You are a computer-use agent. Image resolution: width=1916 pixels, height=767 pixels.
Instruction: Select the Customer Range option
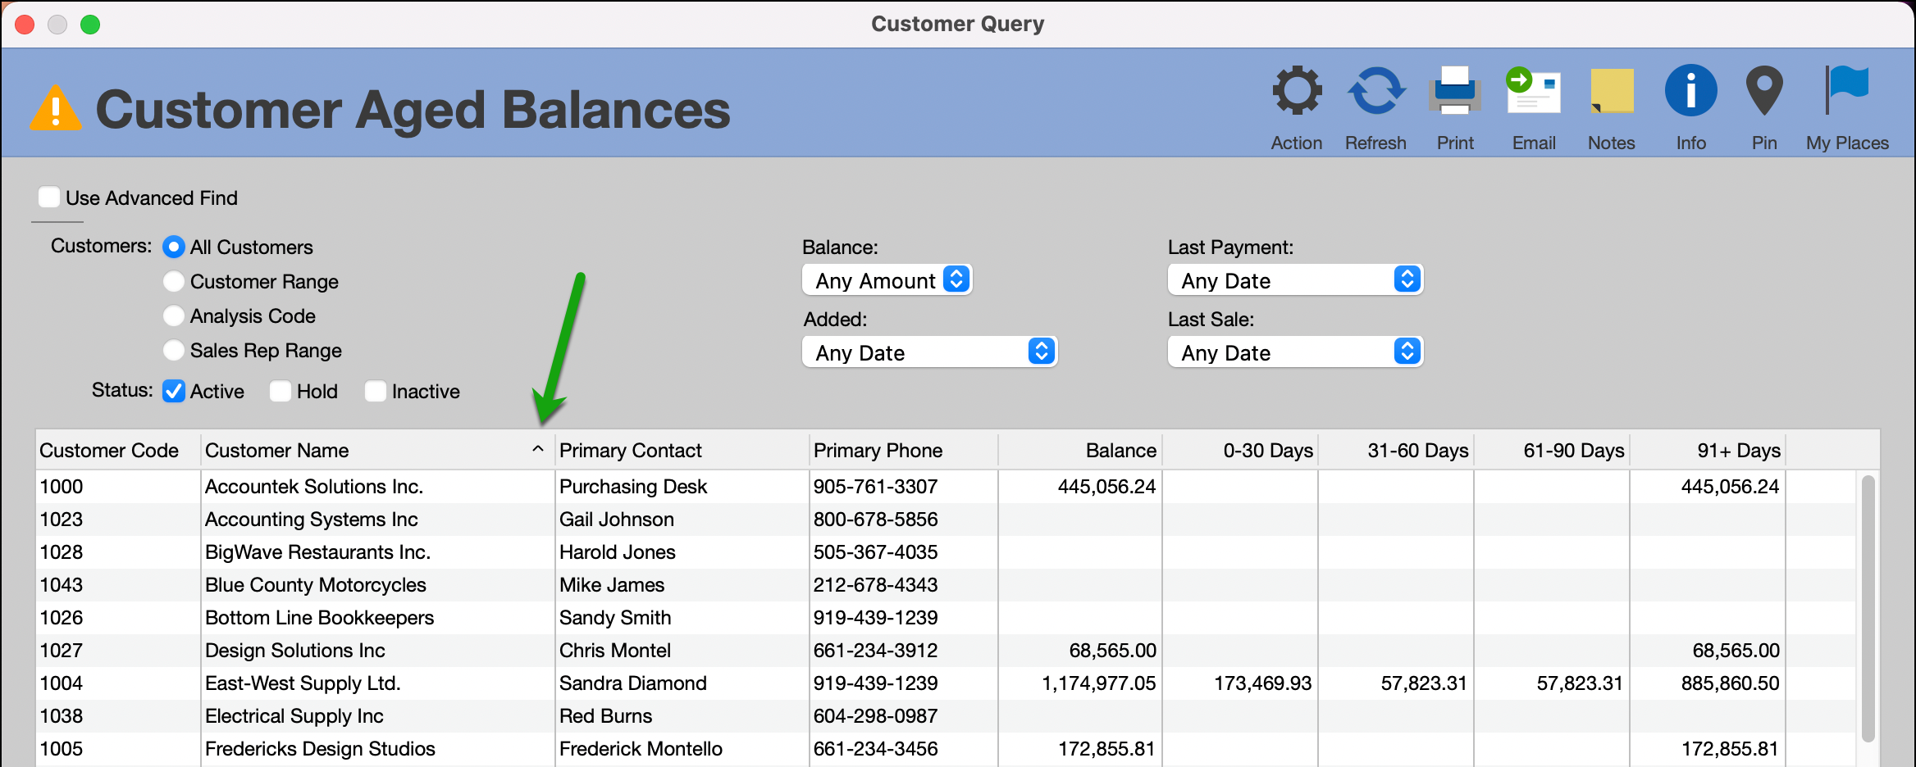click(x=173, y=281)
